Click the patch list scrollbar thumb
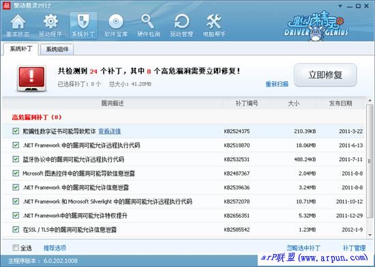Screen dimensions: 375x267 [370, 161]
